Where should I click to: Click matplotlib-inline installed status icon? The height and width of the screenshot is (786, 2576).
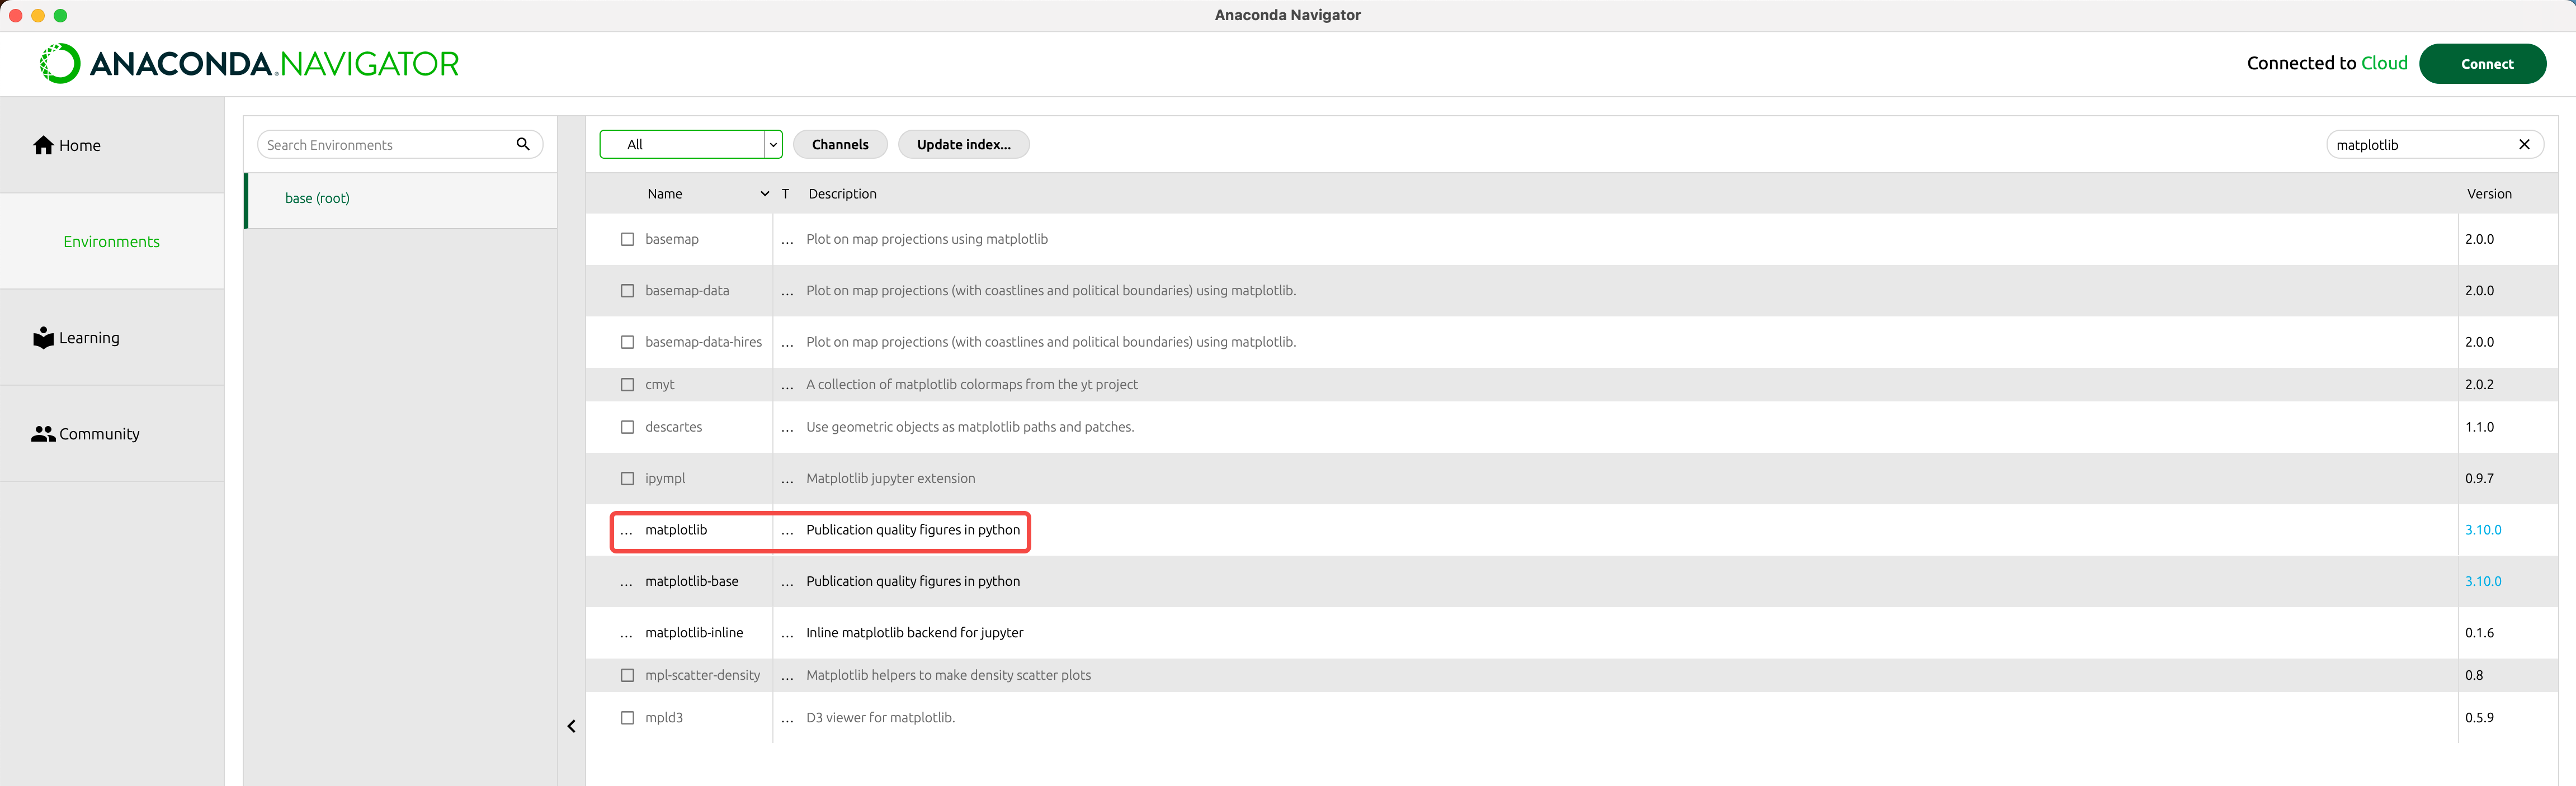tap(626, 633)
